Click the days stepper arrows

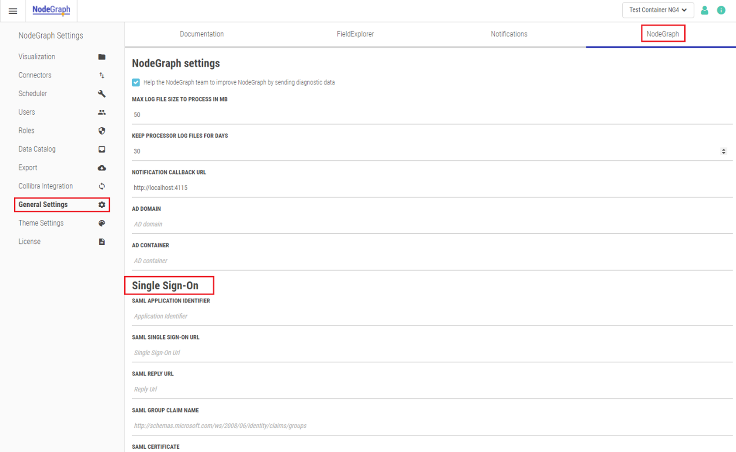click(x=723, y=151)
